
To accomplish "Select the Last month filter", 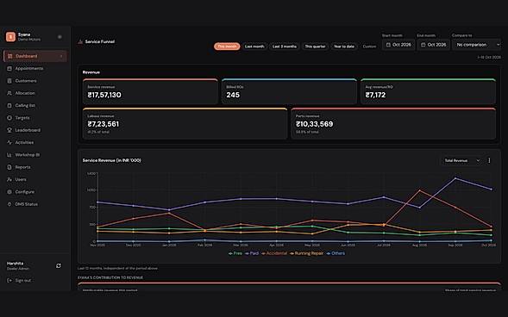I will point(254,47).
